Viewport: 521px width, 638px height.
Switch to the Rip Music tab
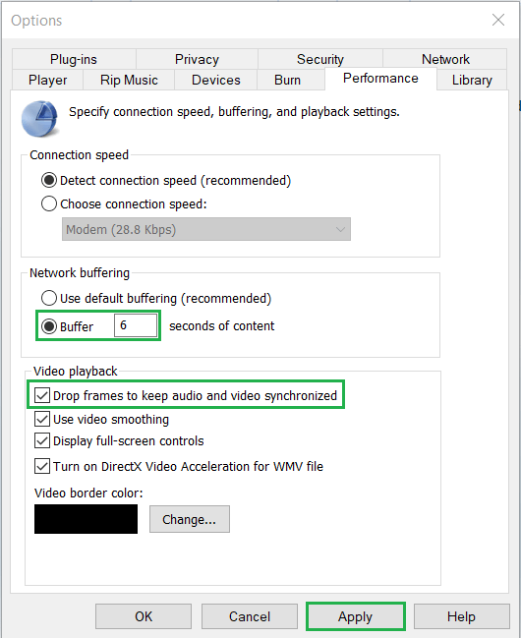pos(129,80)
